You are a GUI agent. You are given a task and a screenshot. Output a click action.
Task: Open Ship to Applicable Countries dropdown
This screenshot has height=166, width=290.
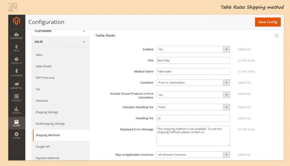193,155
